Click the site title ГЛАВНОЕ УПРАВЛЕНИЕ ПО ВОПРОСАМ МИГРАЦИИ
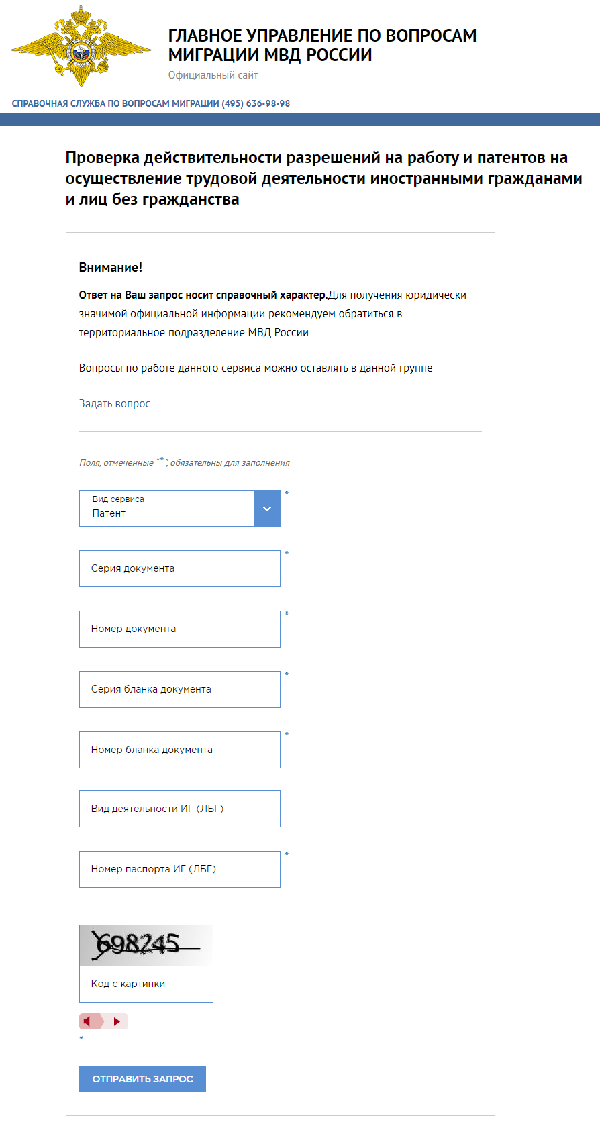600x1126 pixels. 322,45
